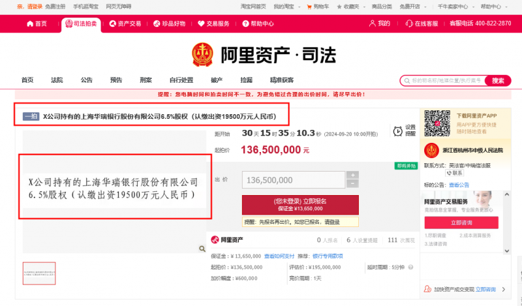Click 首页 in the sub-navigation

(x=27, y=80)
